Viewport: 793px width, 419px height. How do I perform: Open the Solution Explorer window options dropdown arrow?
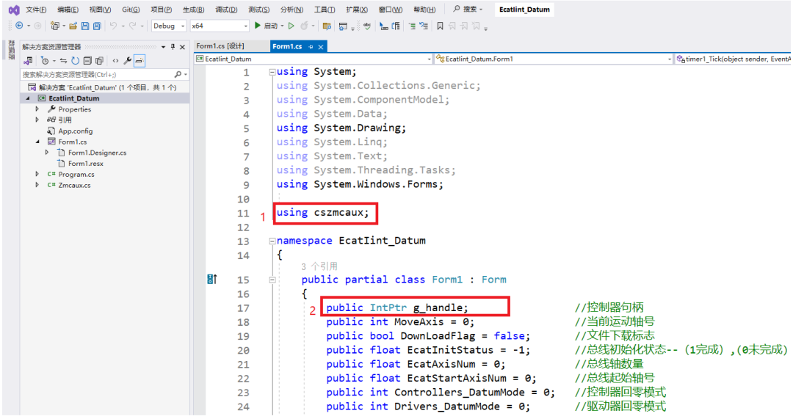pos(163,46)
